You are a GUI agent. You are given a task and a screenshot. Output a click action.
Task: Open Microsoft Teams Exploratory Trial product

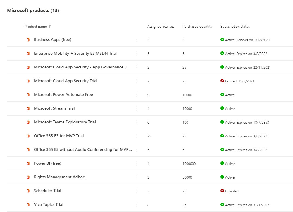pos(65,122)
